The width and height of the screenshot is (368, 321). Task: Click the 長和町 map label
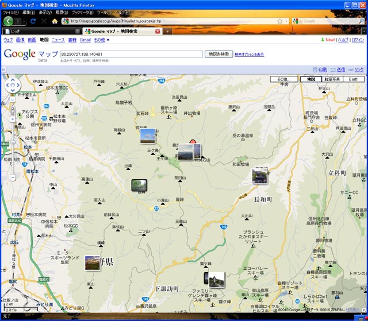[263, 199]
